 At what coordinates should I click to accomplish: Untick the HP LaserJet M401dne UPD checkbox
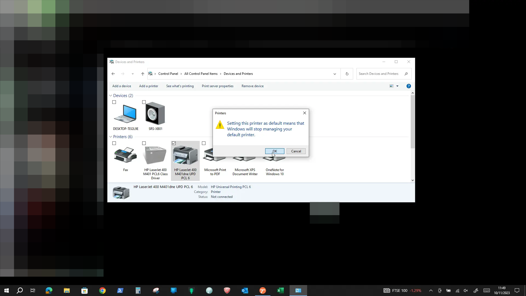coord(174,143)
